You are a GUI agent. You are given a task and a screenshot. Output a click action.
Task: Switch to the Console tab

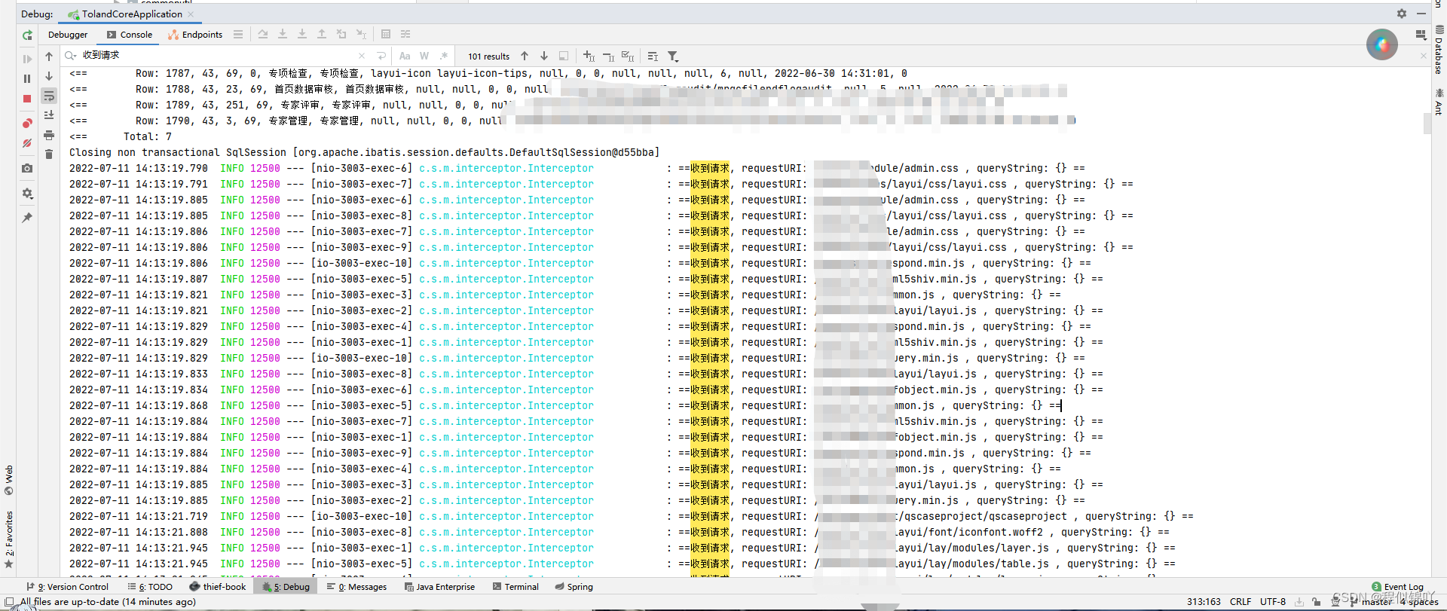coord(130,35)
